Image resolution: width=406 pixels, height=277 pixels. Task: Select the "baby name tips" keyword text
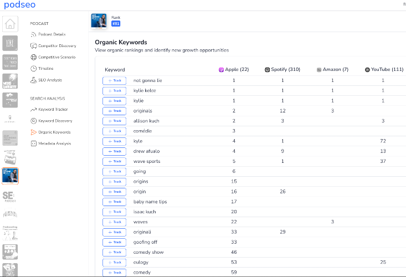(150, 202)
